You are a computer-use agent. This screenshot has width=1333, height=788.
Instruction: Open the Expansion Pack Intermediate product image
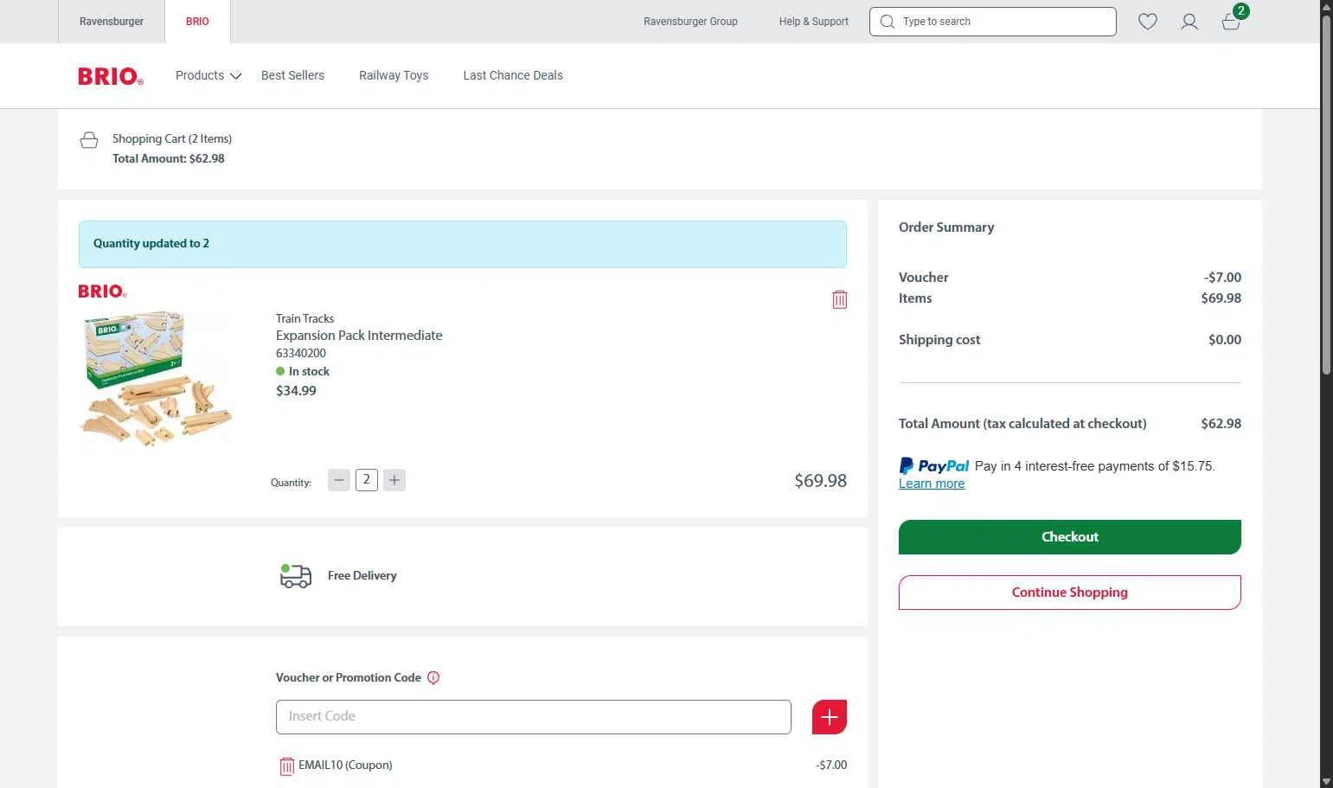[157, 379]
